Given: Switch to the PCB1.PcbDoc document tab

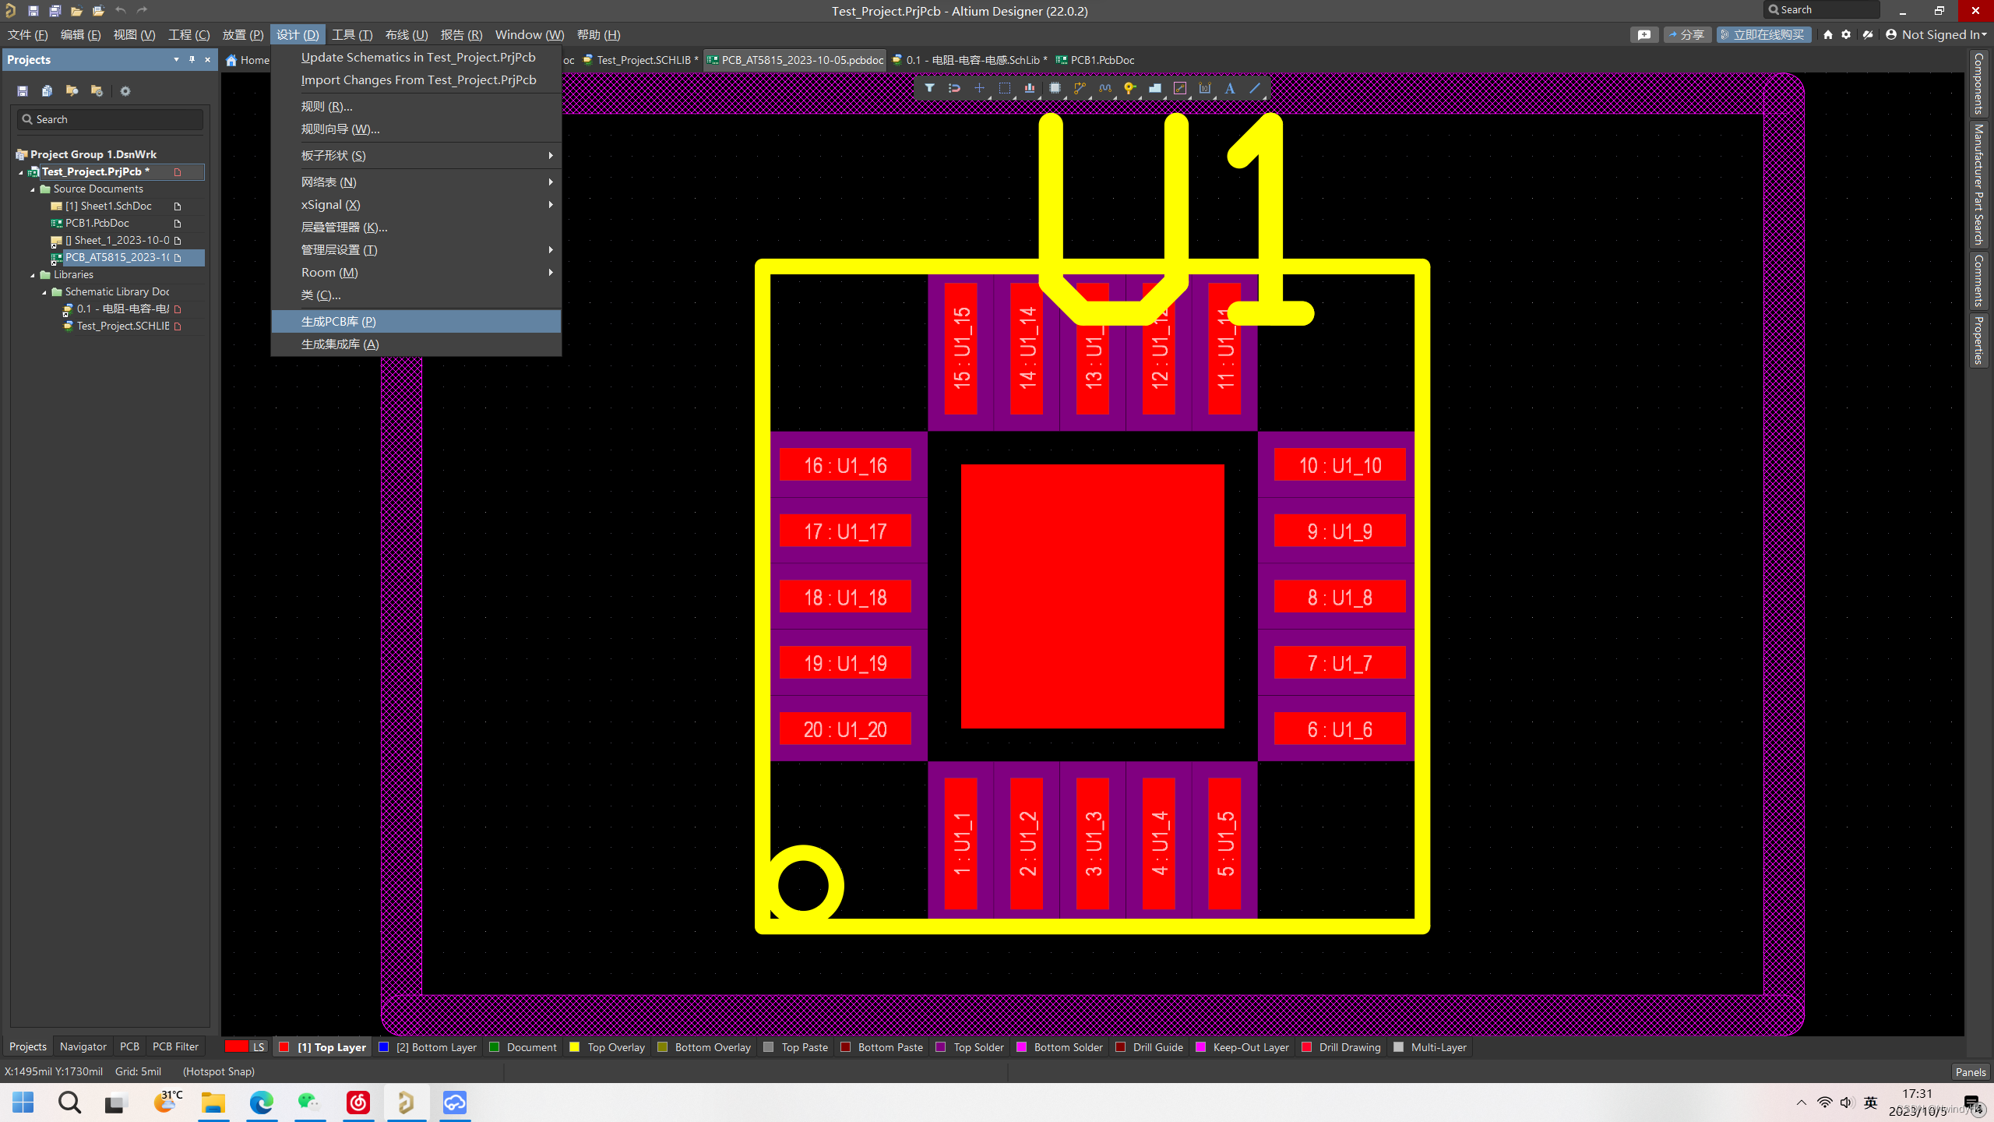Looking at the screenshot, I should point(1101,60).
